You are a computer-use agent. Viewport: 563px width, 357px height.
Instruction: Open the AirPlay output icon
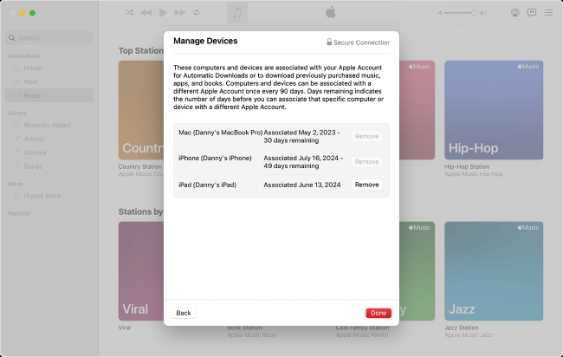pyautogui.click(x=515, y=13)
